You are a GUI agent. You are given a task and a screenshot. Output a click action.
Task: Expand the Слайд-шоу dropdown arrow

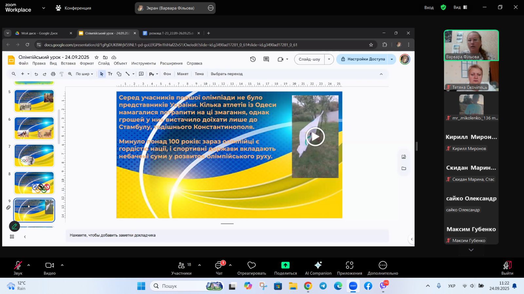[329, 59]
